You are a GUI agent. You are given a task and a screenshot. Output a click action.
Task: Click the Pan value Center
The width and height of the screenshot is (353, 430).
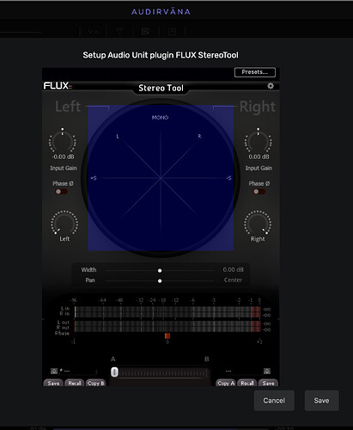pos(233,280)
